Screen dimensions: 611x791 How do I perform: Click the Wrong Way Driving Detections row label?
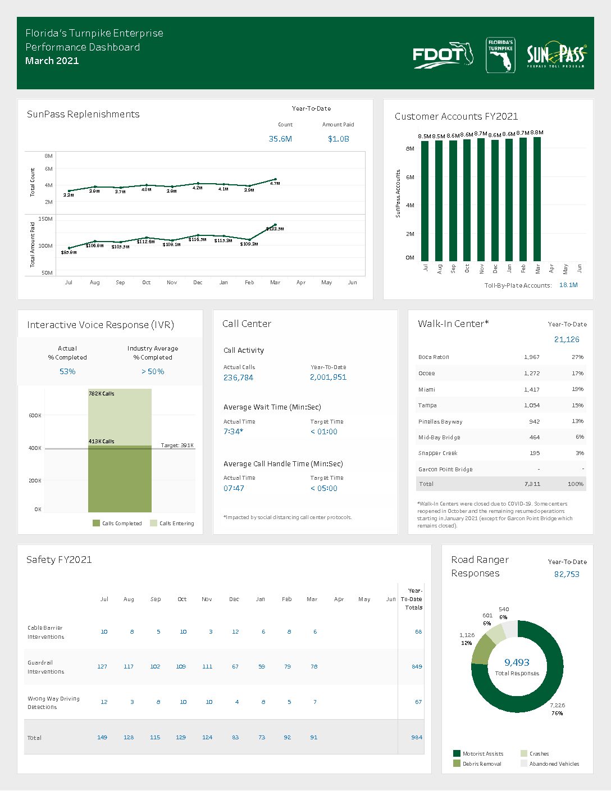point(53,702)
